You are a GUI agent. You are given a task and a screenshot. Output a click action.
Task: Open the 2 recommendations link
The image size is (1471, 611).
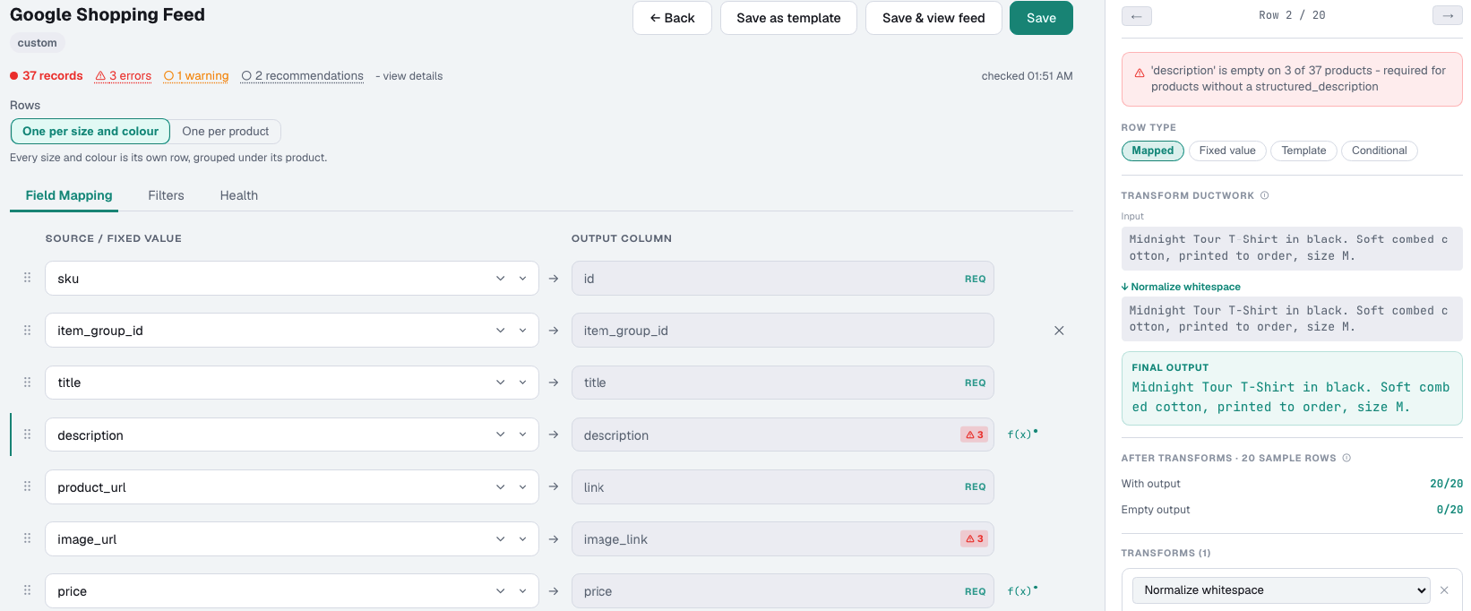[x=303, y=76]
